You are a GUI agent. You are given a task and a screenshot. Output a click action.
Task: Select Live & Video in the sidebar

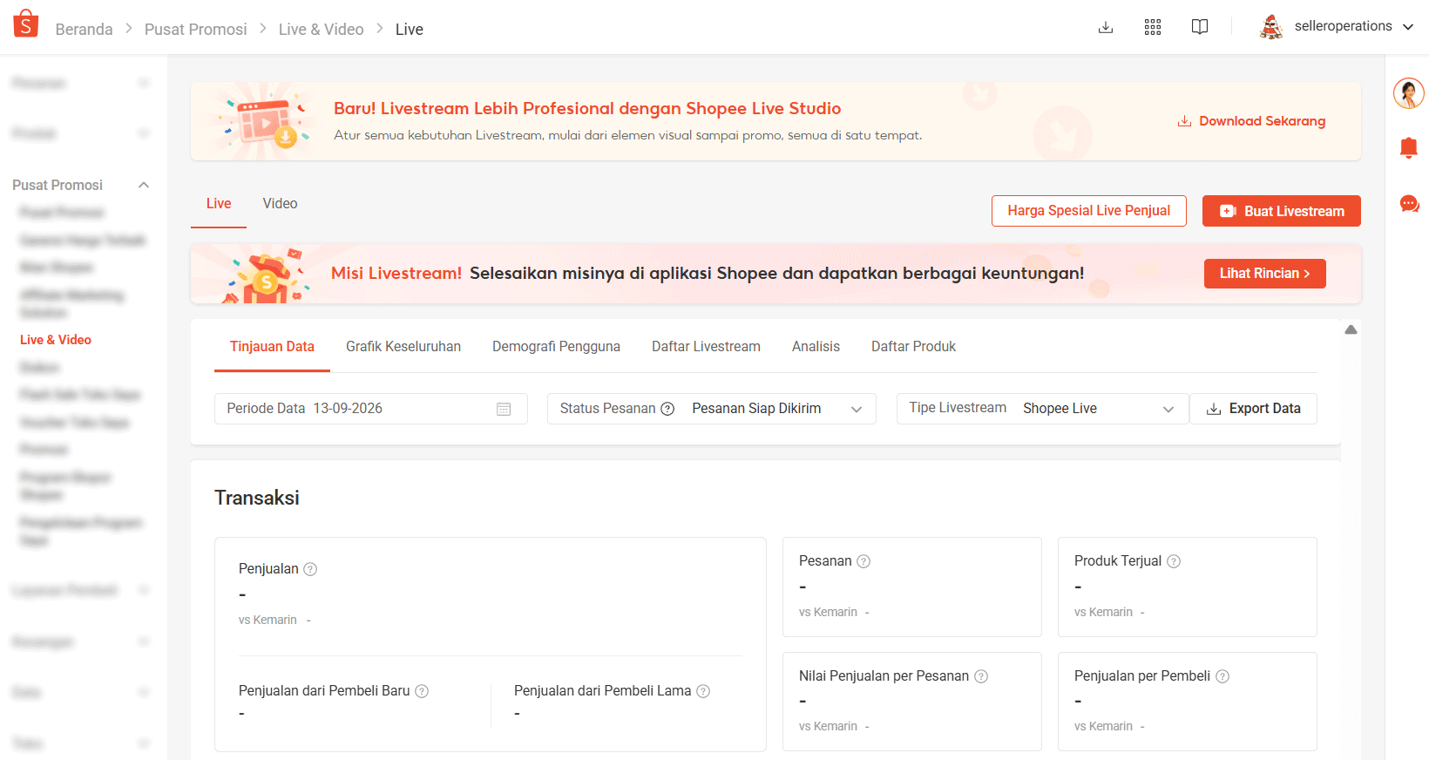click(56, 340)
